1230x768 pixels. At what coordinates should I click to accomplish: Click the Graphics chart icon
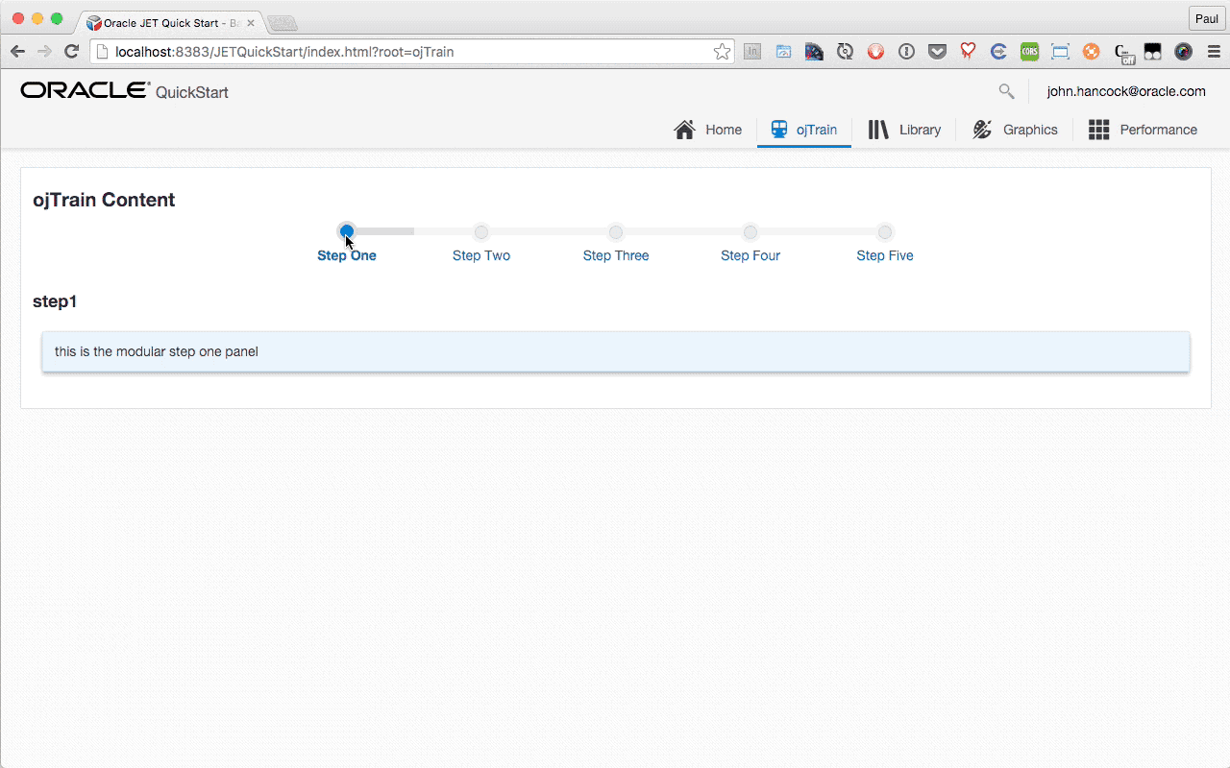coord(982,130)
